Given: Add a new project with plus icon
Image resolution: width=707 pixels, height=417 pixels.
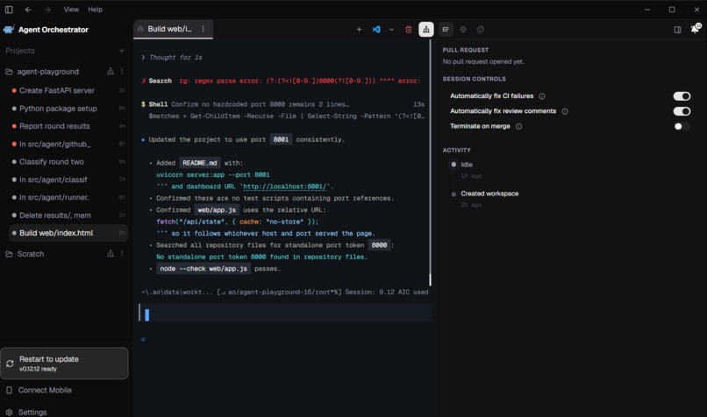Looking at the screenshot, I should point(121,51).
